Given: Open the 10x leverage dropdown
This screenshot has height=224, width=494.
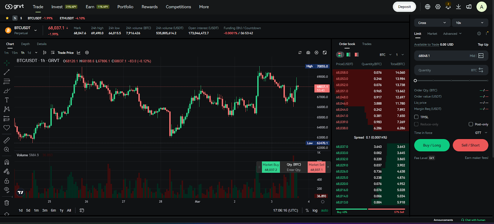Looking at the screenshot, I should pos(470,23).
